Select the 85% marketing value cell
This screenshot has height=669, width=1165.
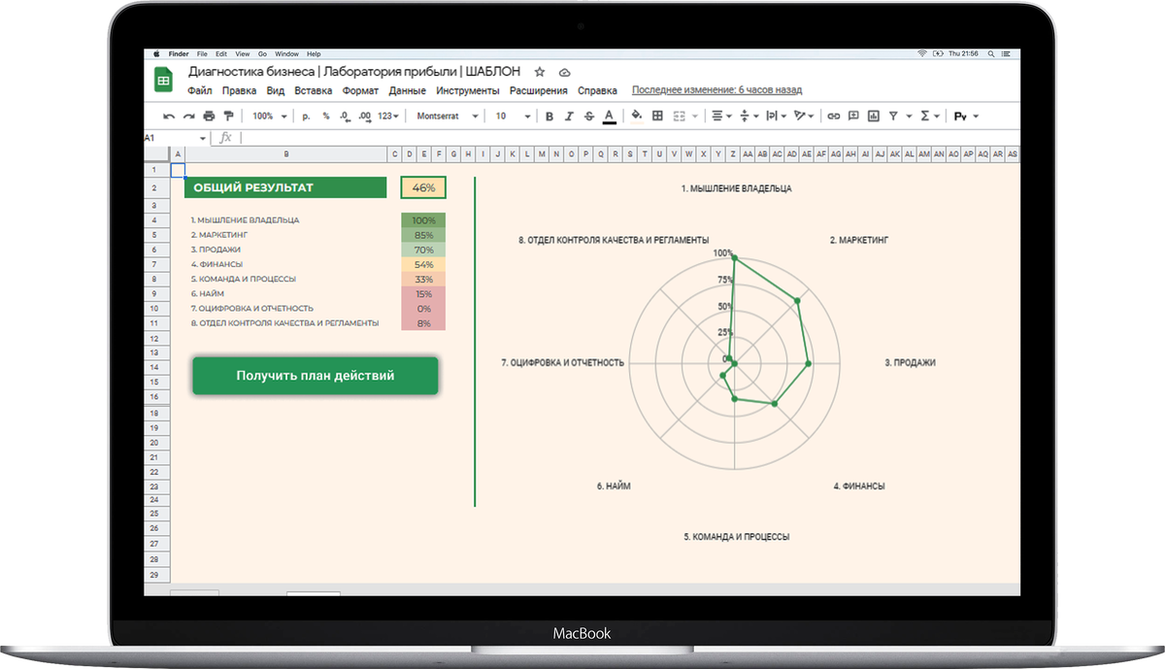[x=423, y=235]
